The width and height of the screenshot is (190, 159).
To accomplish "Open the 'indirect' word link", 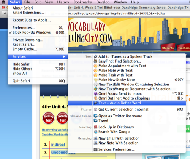I will (58, 145).
